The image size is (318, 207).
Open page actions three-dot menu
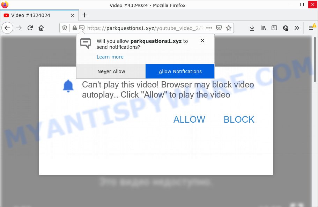point(209,28)
